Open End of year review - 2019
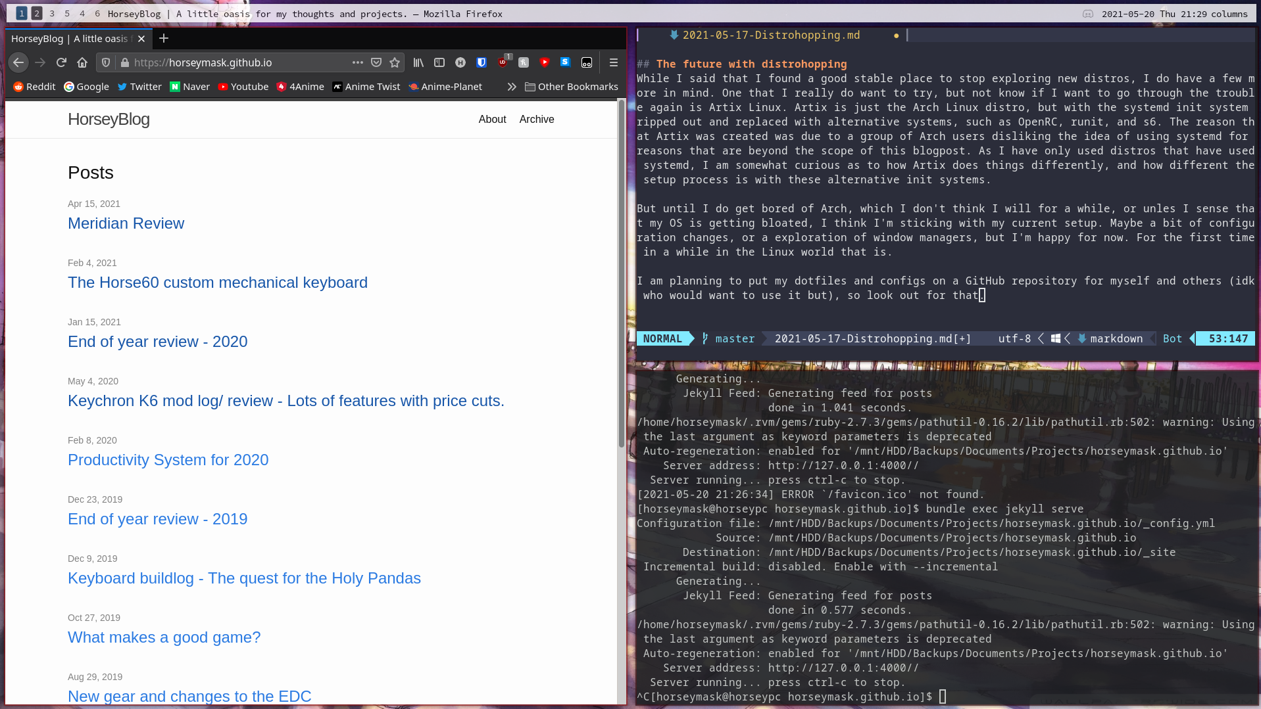This screenshot has height=709, width=1261. coord(157,519)
